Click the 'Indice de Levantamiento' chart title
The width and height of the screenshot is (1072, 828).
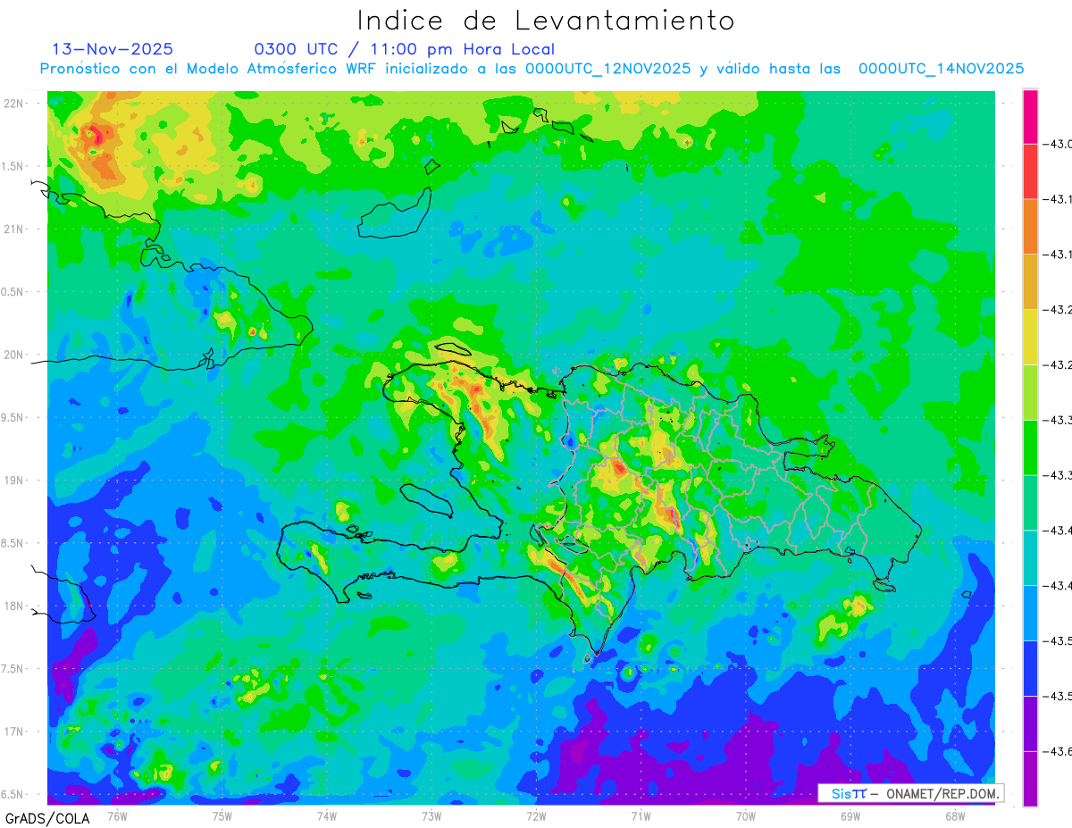546,21
